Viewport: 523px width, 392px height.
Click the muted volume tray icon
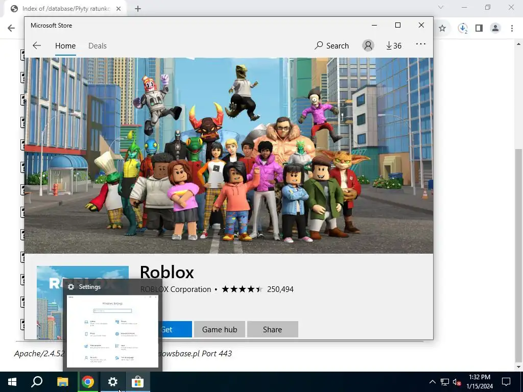(x=457, y=382)
